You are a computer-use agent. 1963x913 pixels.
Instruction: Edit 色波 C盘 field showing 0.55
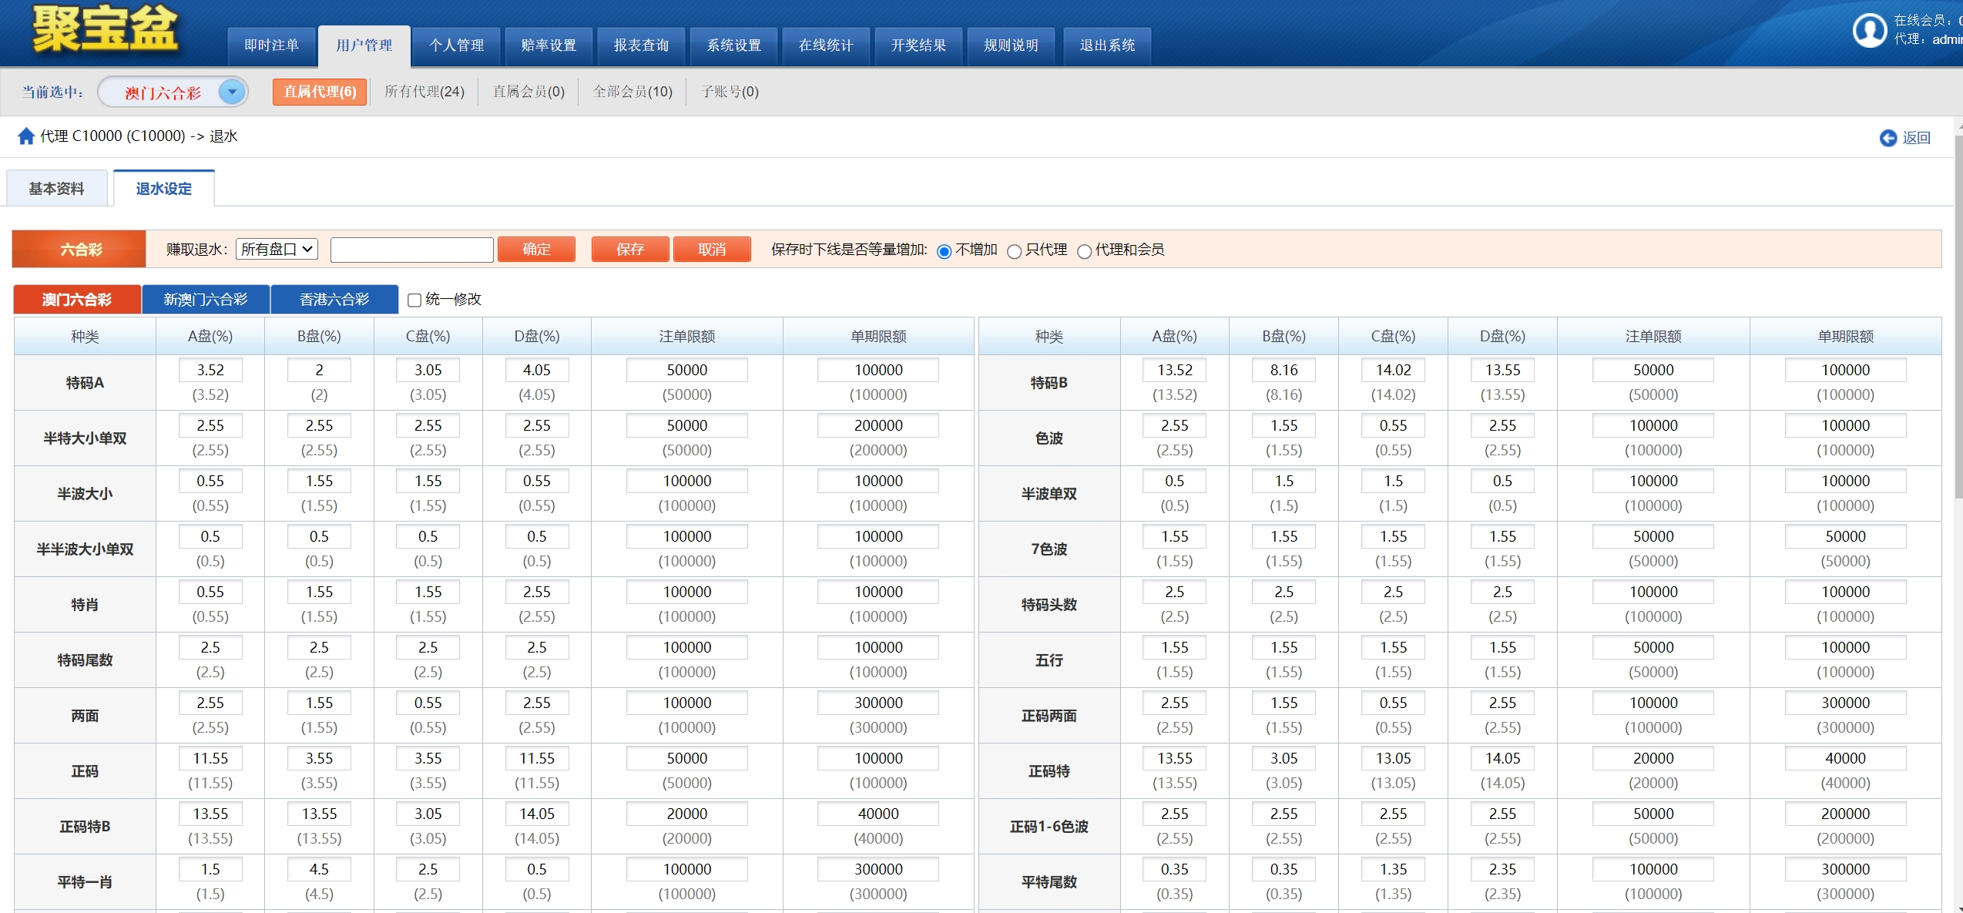[x=1394, y=425]
